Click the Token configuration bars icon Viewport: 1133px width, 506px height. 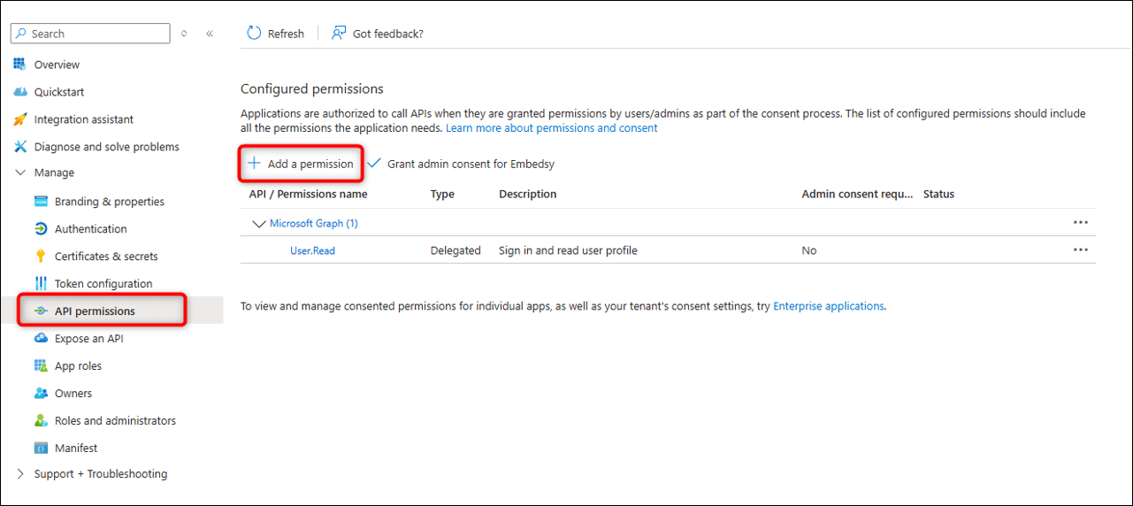41,284
